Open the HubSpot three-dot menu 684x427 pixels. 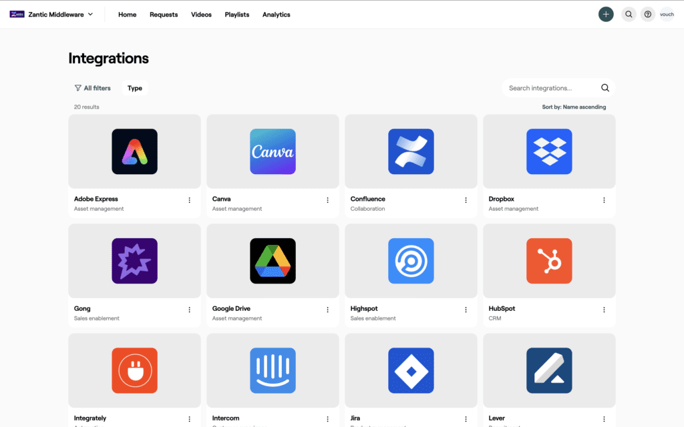pyautogui.click(x=604, y=310)
